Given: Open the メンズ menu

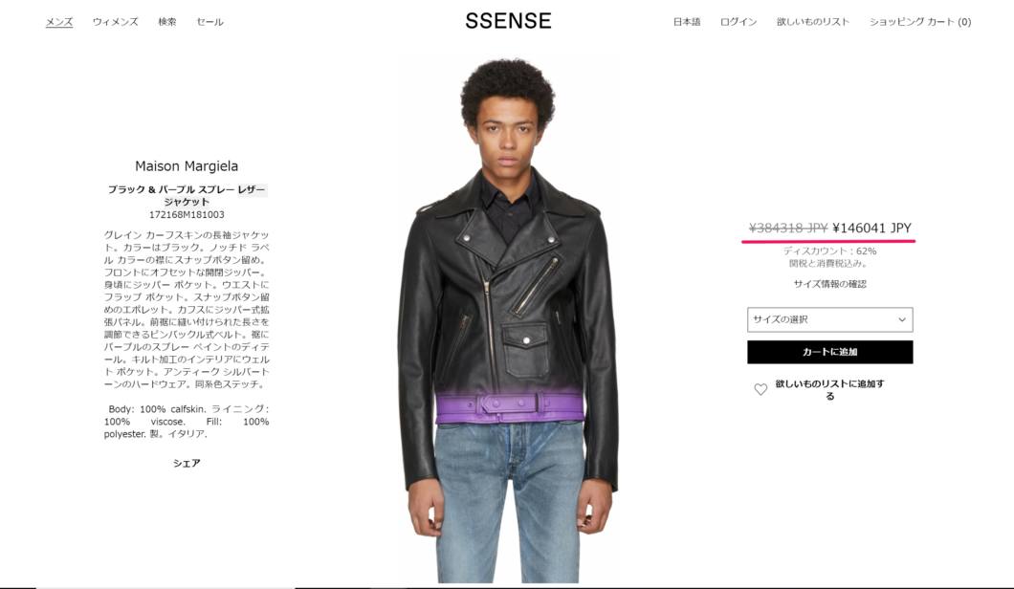Looking at the screenshot, I should 59,22.
